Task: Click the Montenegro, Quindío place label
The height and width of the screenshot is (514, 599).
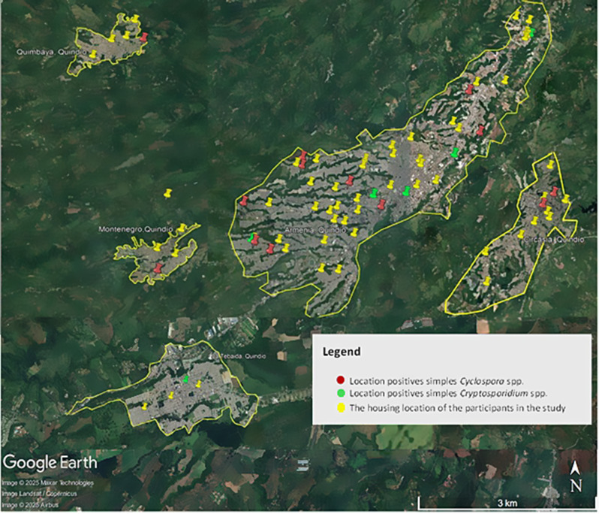Action: (136, 228)
